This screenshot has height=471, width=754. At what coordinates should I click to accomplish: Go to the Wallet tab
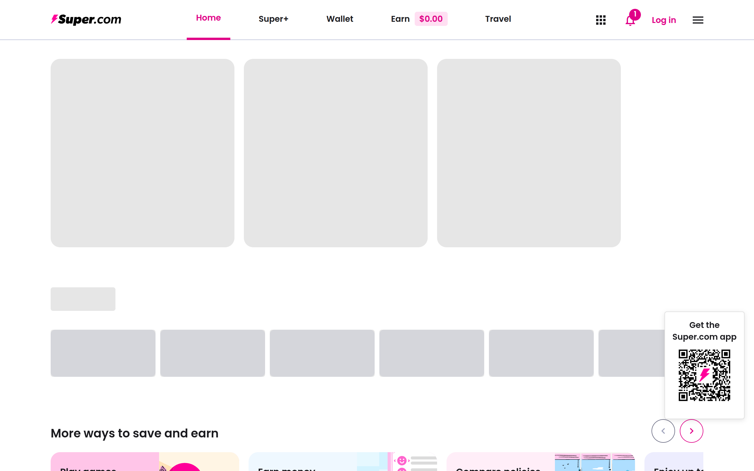340,19
